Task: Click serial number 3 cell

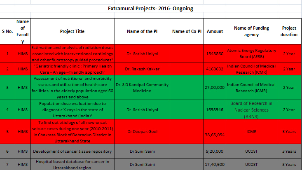Action: pyautogui.click(x=7, y=87)
